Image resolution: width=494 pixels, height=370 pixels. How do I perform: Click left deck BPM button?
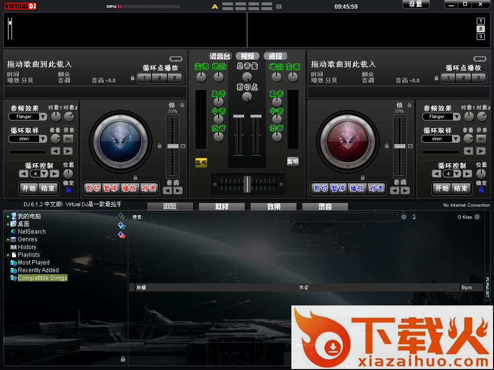point(176,59)
